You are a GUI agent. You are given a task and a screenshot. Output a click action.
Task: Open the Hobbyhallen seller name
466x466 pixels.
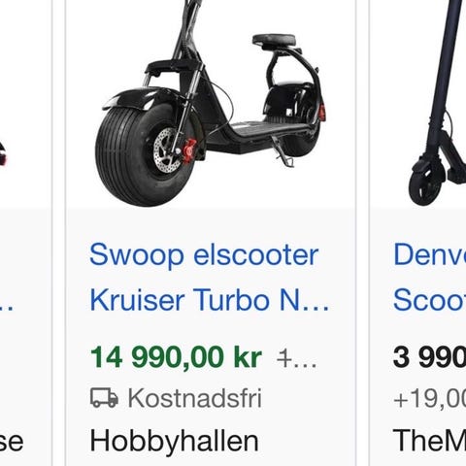[x=174, y=441]
